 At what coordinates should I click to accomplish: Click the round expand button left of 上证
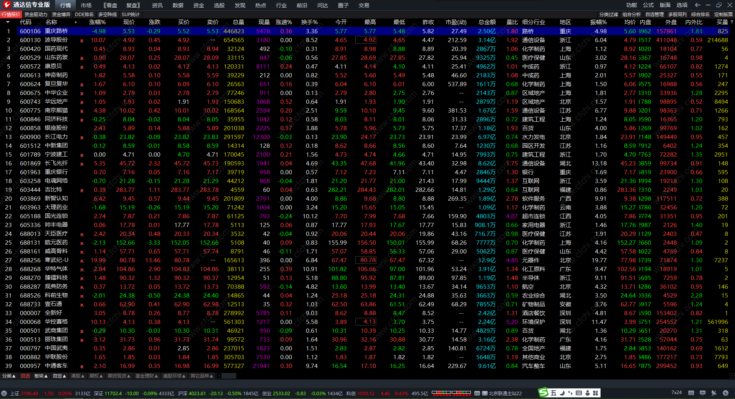4,393
